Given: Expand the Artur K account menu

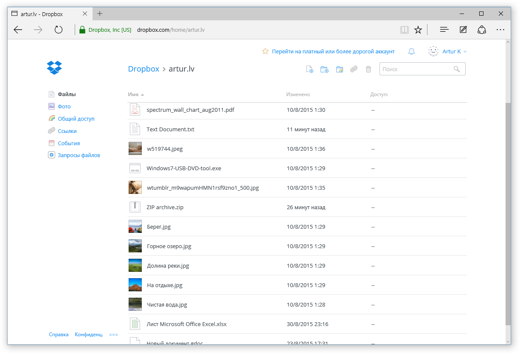Looking at the screenshot, I should (x=452, y=52).
